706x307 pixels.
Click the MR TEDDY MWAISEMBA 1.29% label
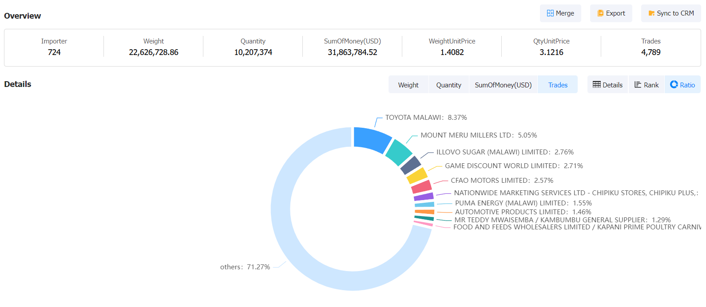pos(563,220)
